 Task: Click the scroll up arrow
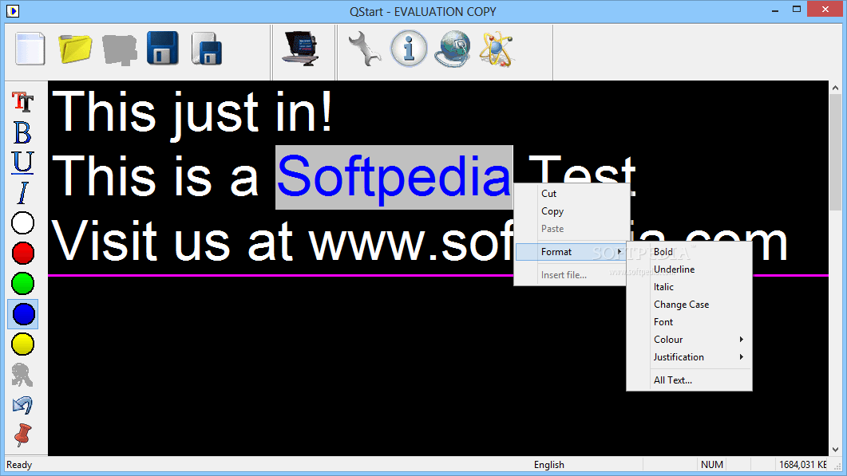point(835,88)
